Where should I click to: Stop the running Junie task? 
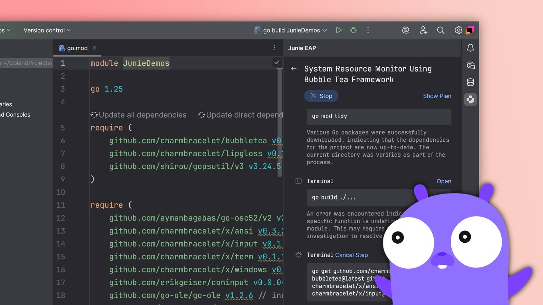(x=321, y=96)
